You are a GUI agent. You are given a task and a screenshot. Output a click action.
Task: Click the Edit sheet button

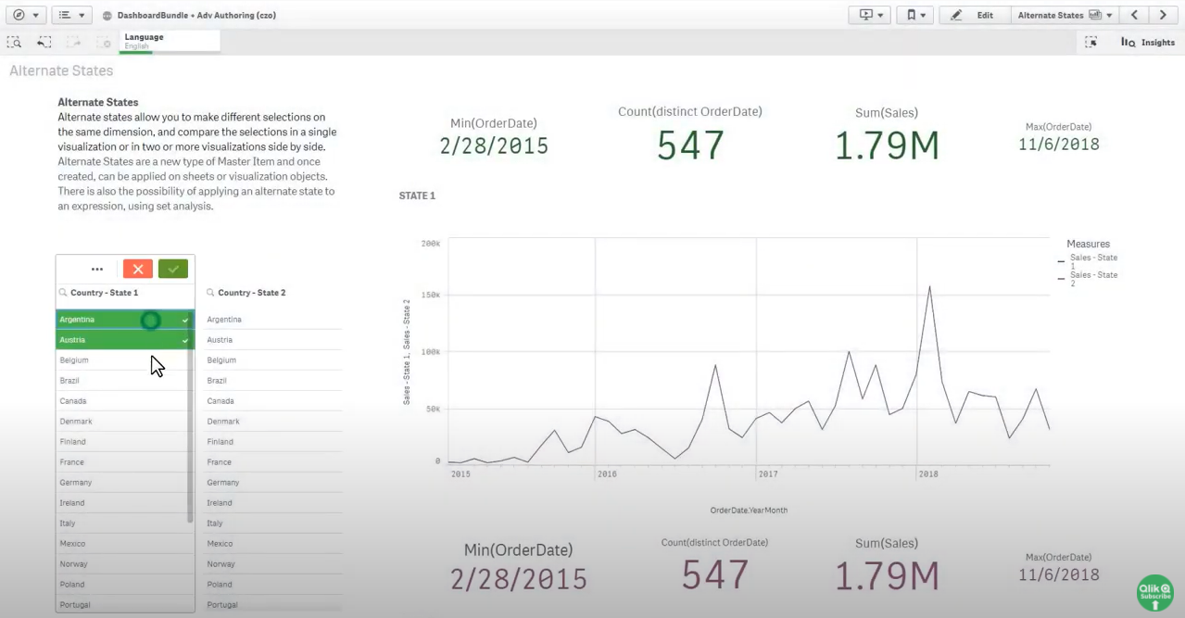click(973, 15)
